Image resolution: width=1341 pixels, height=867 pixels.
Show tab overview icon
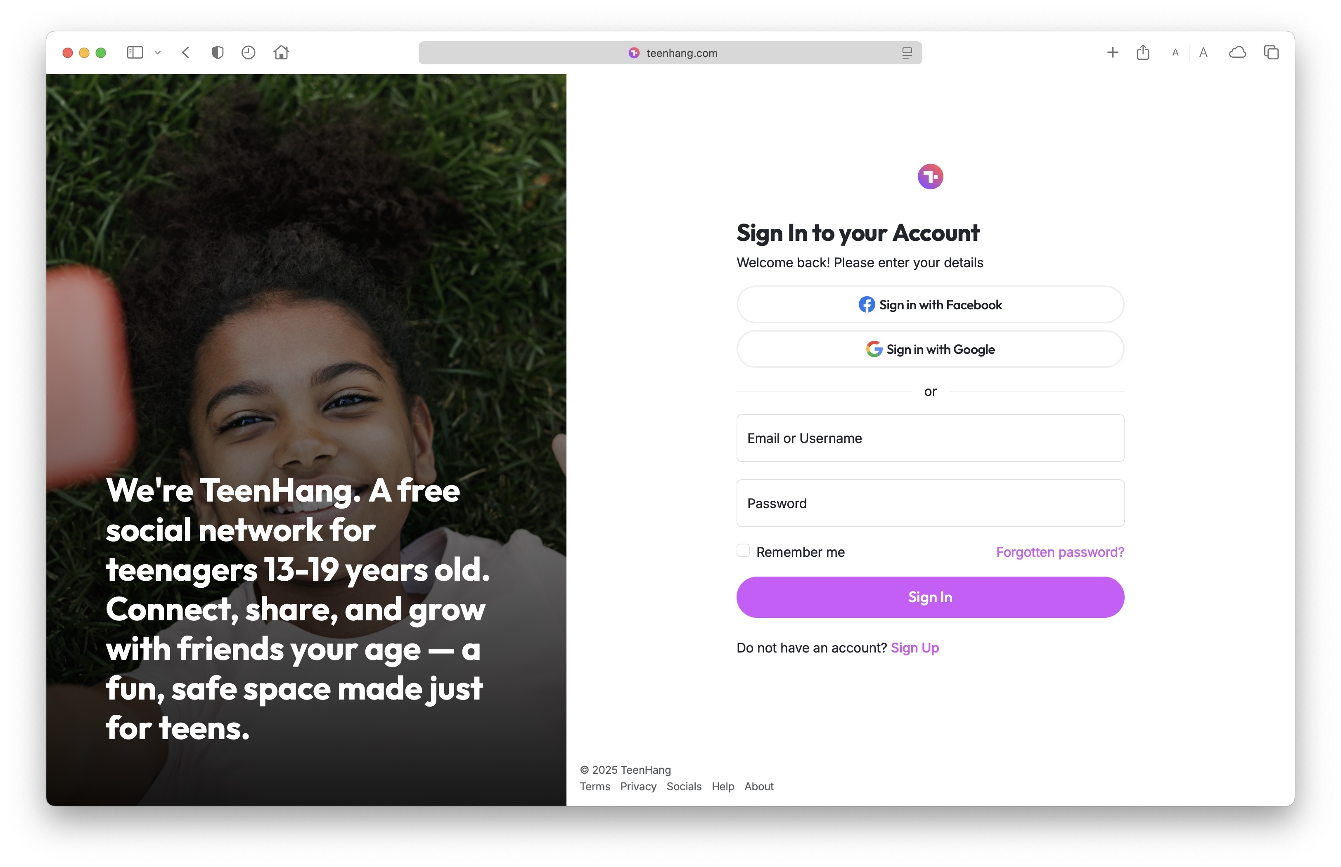coord(1271,52)
